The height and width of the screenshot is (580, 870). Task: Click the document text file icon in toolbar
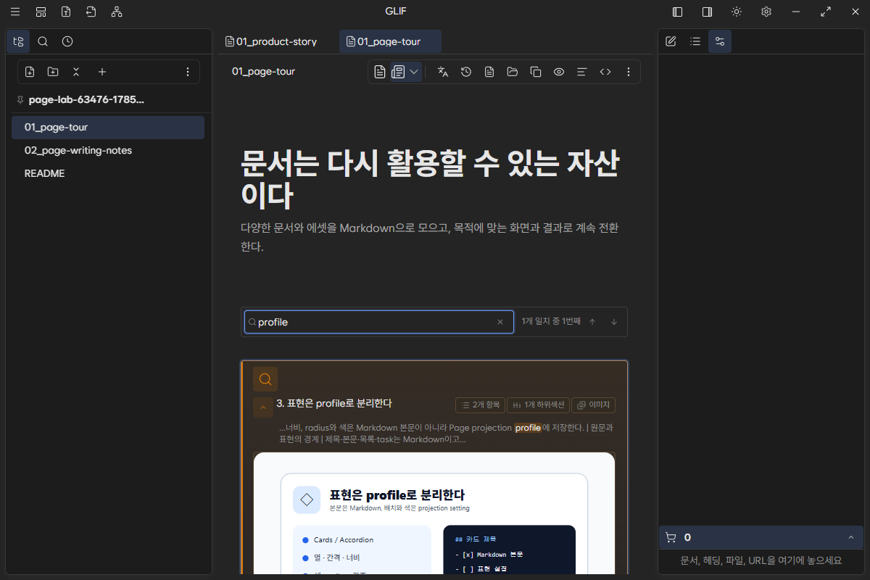(489, 72)
